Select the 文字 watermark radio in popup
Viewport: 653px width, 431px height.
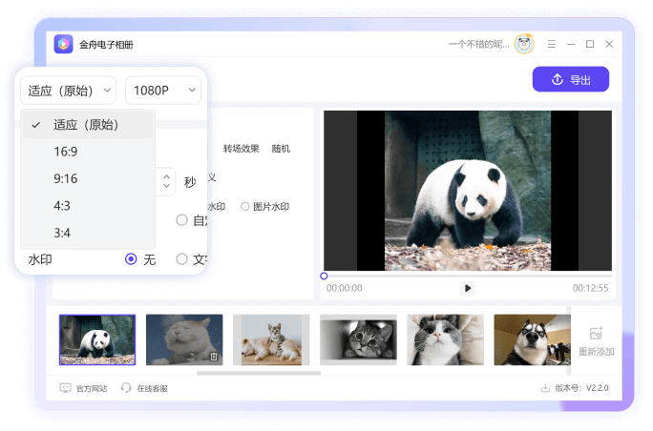181,259
